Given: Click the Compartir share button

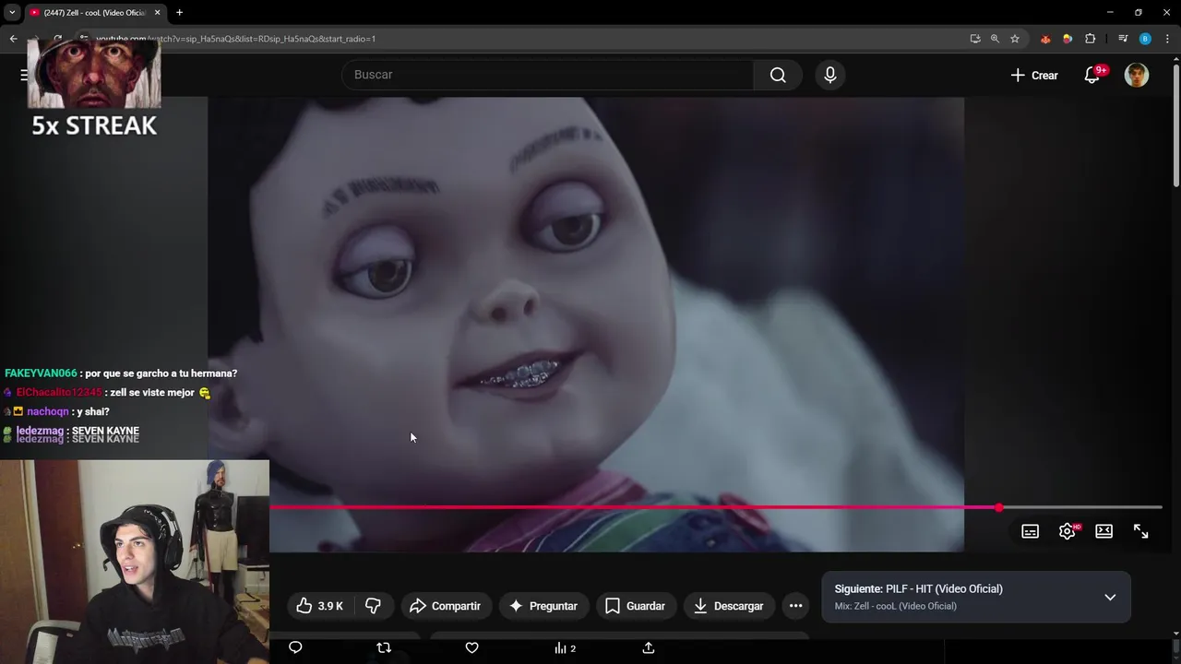Looking at the screenshot, I should [x=446, y=606].
